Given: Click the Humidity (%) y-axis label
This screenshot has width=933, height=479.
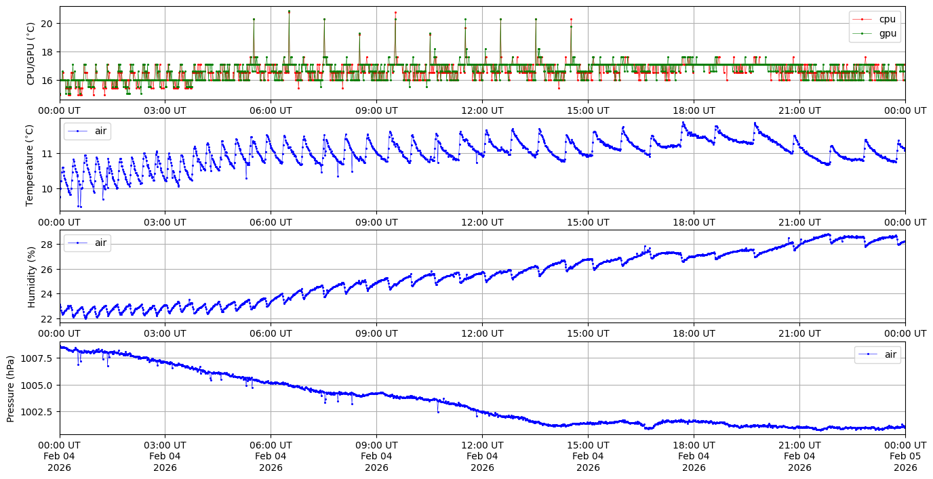Looking at the screenshot, I should click(x=31, y=276).
